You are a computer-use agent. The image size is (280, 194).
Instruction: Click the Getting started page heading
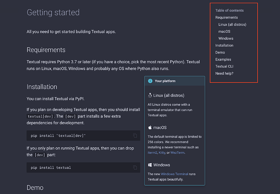pyautogui.click(x=53, y=13)
